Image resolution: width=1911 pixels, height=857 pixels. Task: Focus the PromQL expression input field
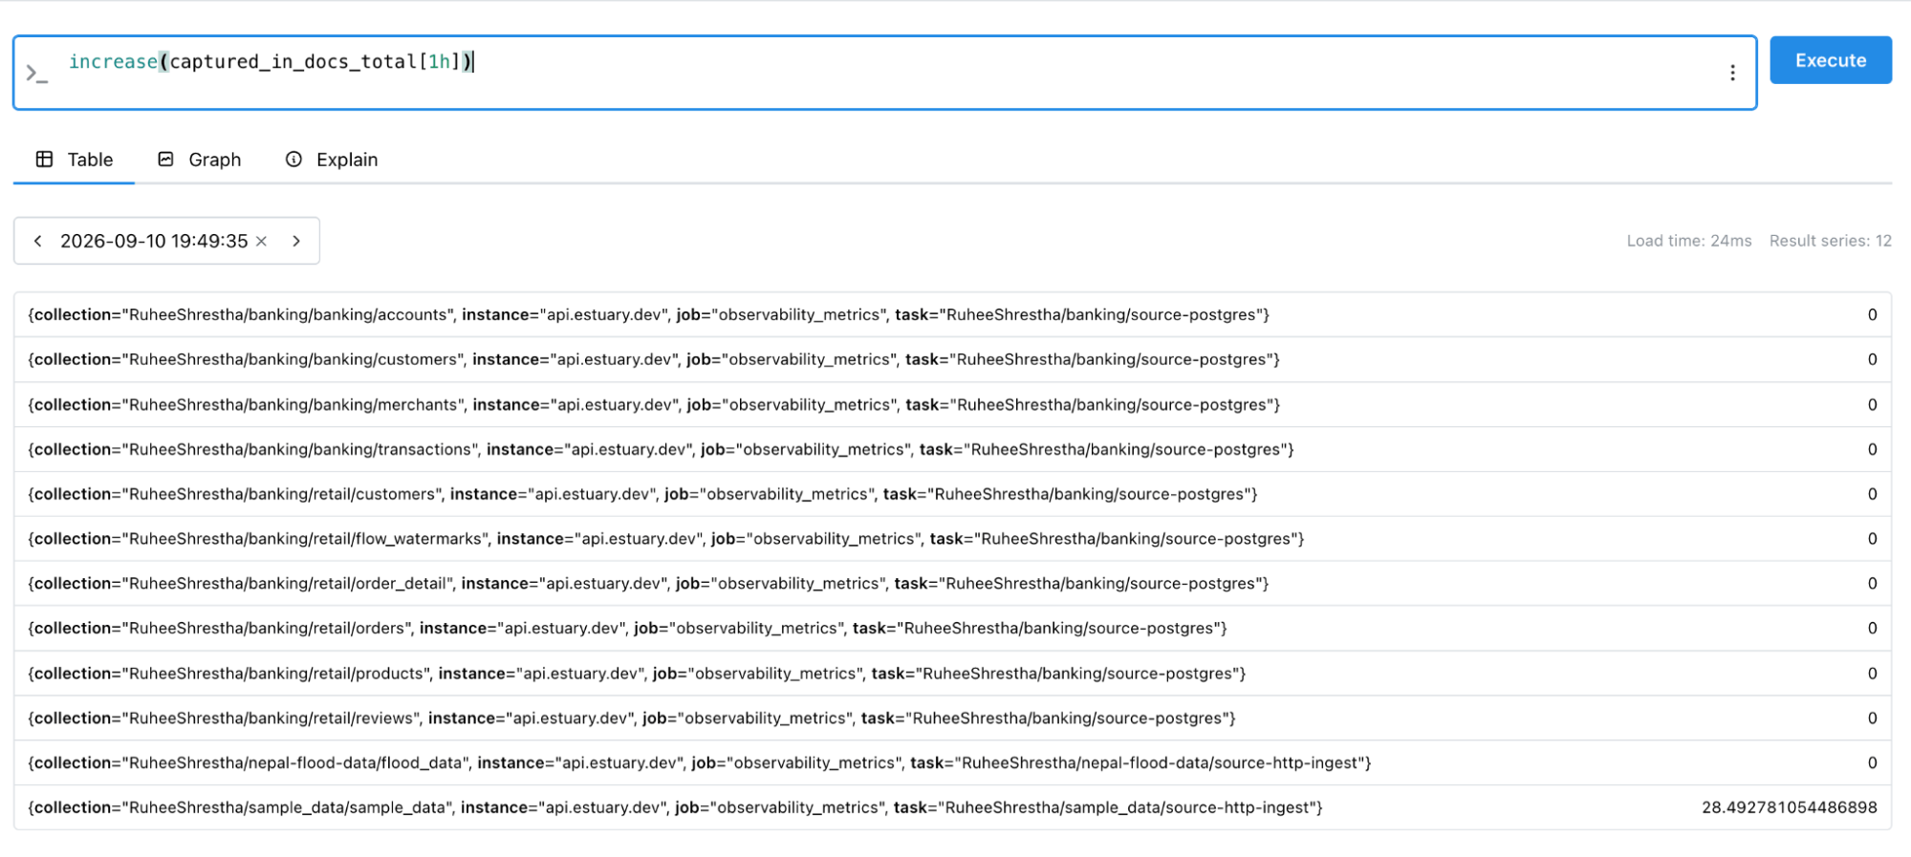coord(884,73)
